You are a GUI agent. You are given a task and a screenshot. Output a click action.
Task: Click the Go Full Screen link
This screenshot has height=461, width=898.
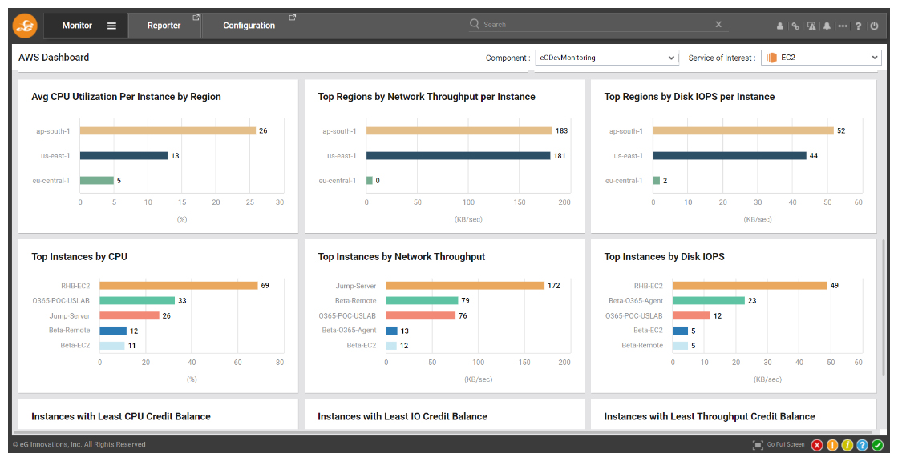pyautogui.click(x=786, y=444)
